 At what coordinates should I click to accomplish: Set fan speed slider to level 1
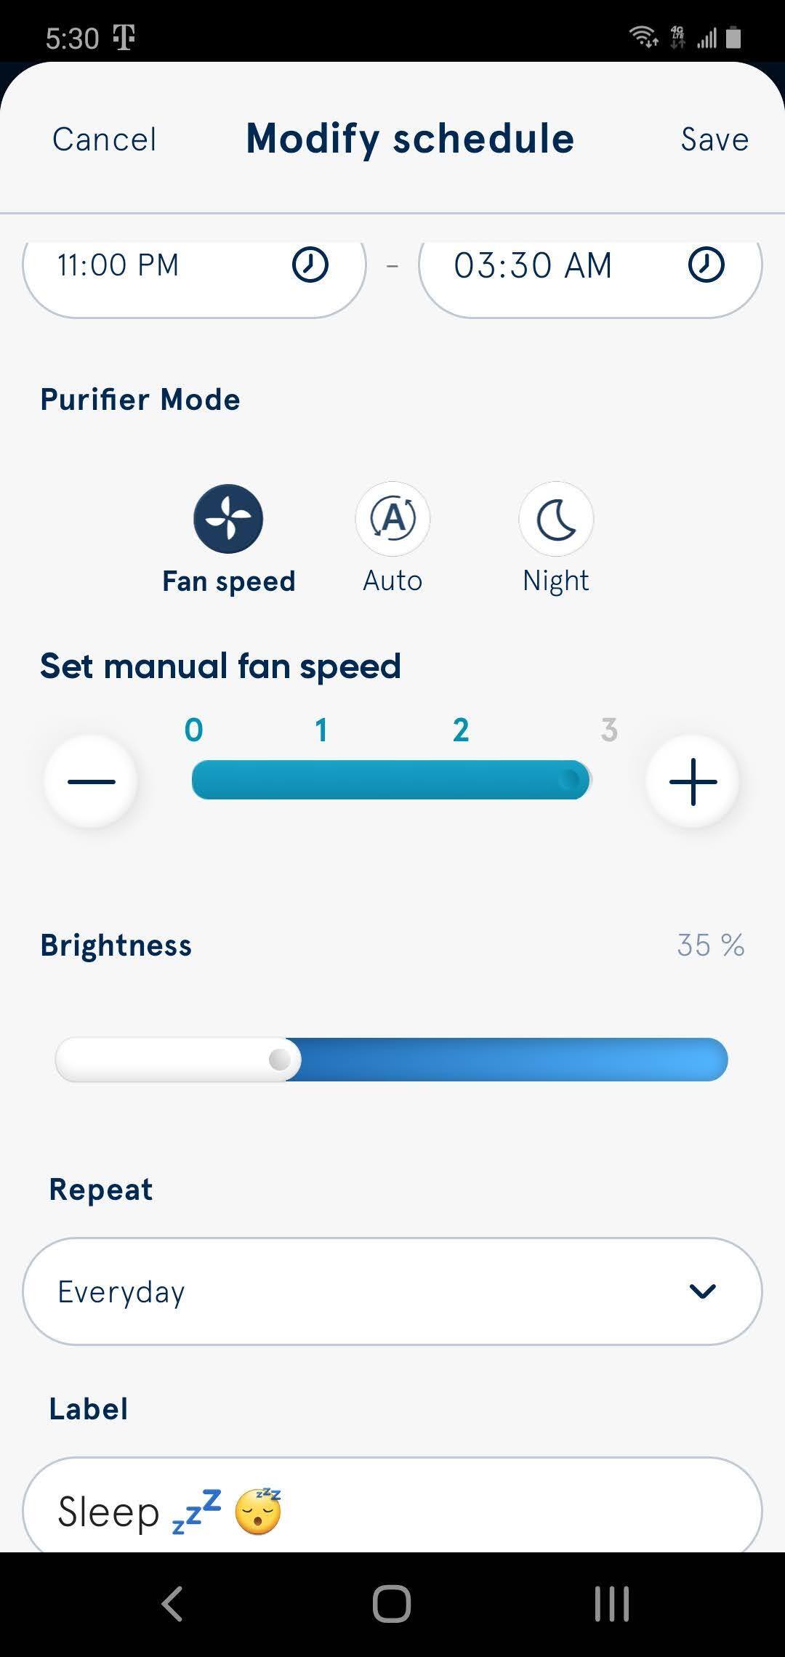tap(321, 780)
